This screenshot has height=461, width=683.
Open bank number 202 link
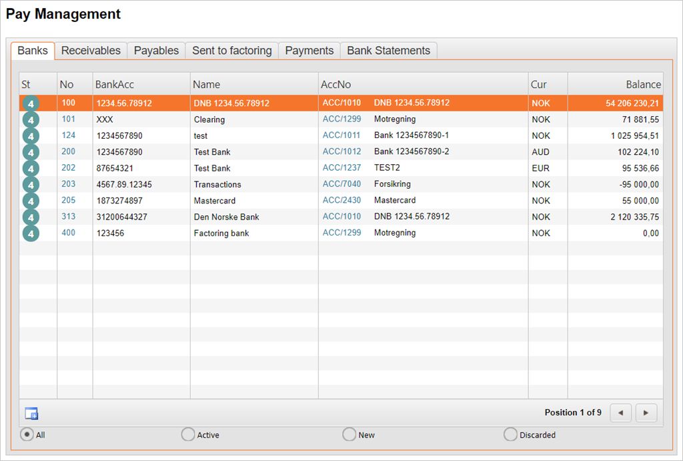pyautogui.click(x=68, y=168)
